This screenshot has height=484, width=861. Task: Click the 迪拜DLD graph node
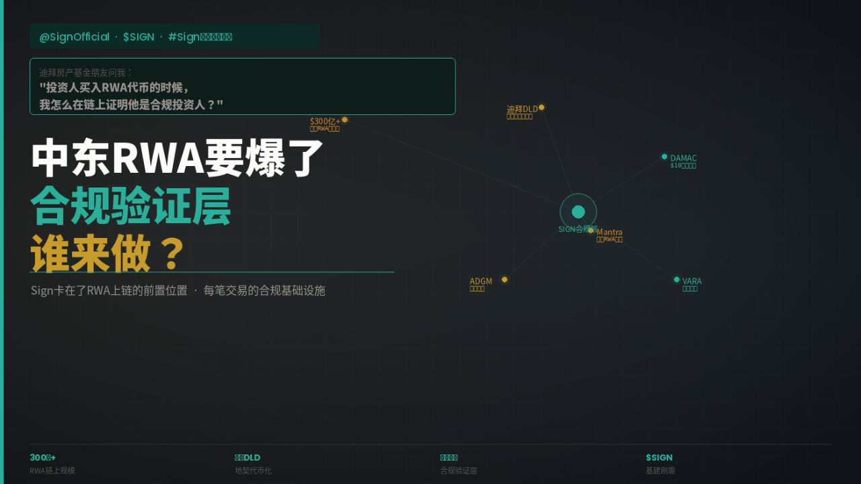(541, 107)
